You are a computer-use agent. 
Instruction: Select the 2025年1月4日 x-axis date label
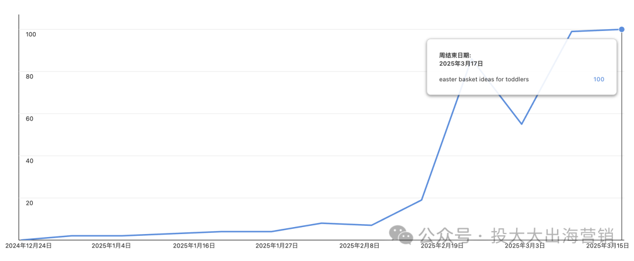(111, 245)
